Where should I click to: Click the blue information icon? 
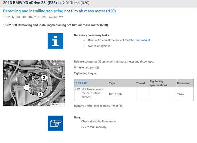click(x=55, y=41)
